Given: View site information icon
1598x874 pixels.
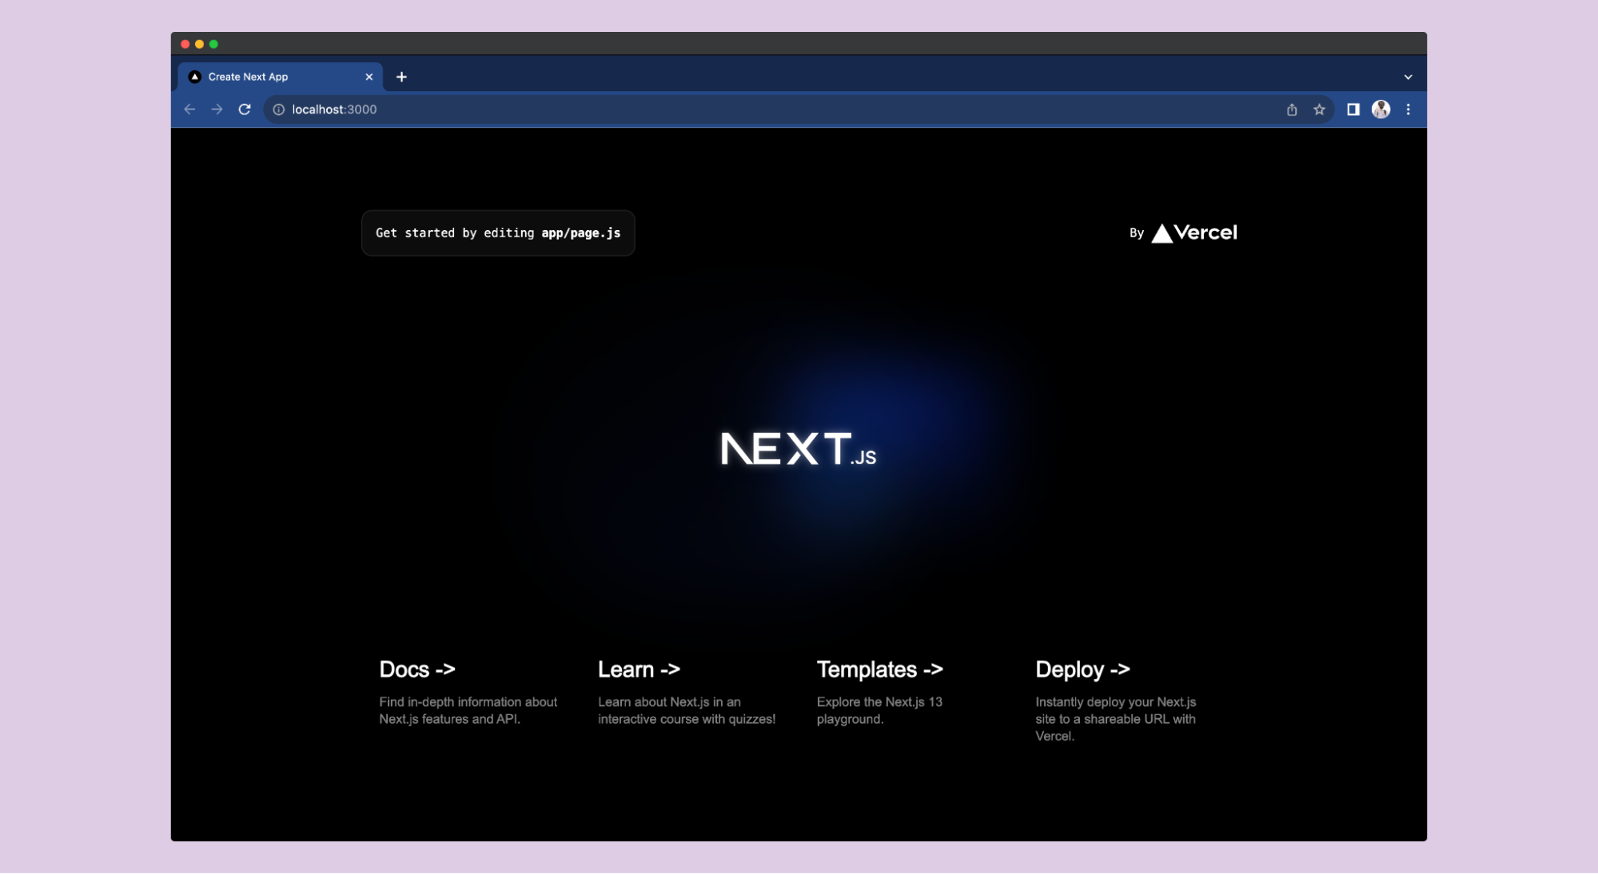Looking at the screenshot, I should (x=278, y=109).
